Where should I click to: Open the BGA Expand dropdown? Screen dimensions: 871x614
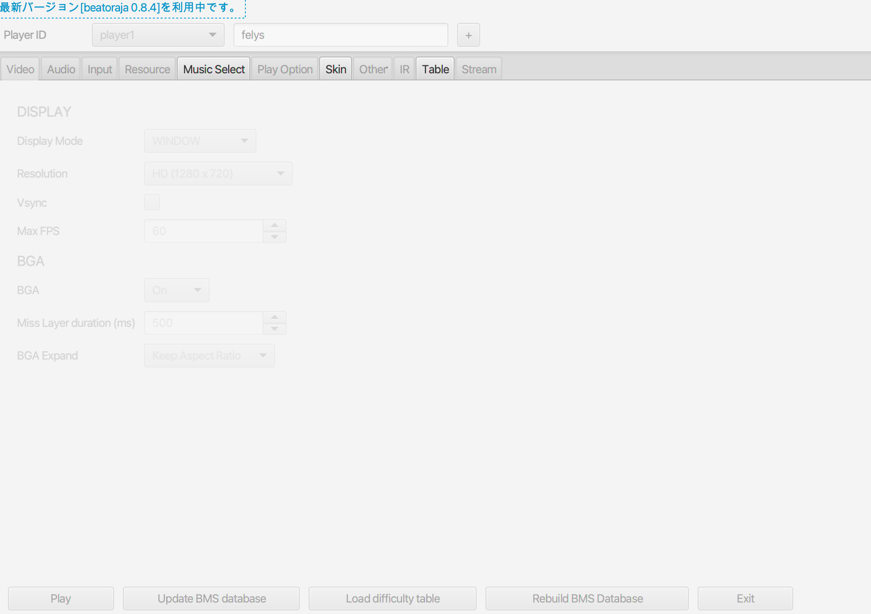click(209, 356)
